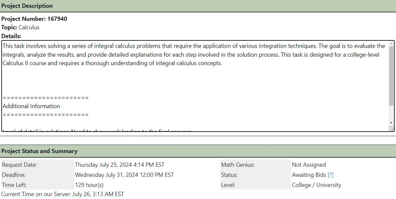Click the details scrollbar up arrow
Image resolution: width=396 pixels, height=199 pixels.
pyautogui.click(x=391, y=44)
